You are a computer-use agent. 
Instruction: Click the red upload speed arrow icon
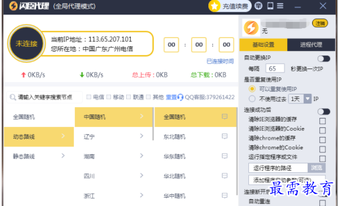[23, 75]
